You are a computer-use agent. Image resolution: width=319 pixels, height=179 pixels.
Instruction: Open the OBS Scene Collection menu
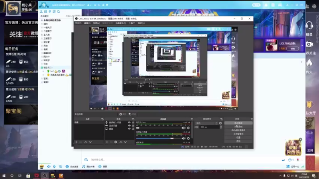coord(121,23)
